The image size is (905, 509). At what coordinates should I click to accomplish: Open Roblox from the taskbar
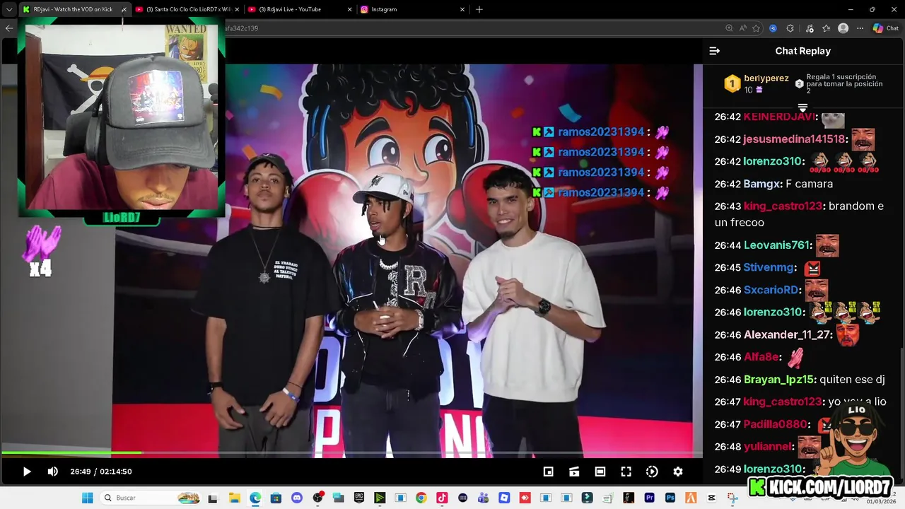click(x=504, y=498)
